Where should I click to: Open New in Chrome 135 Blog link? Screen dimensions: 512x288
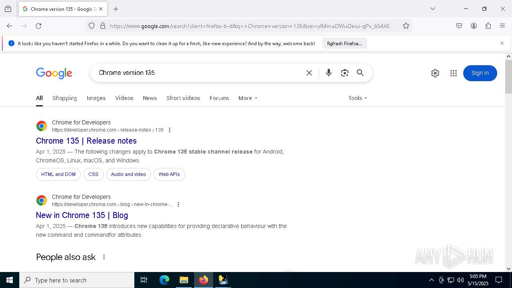(x=82, y=215)
